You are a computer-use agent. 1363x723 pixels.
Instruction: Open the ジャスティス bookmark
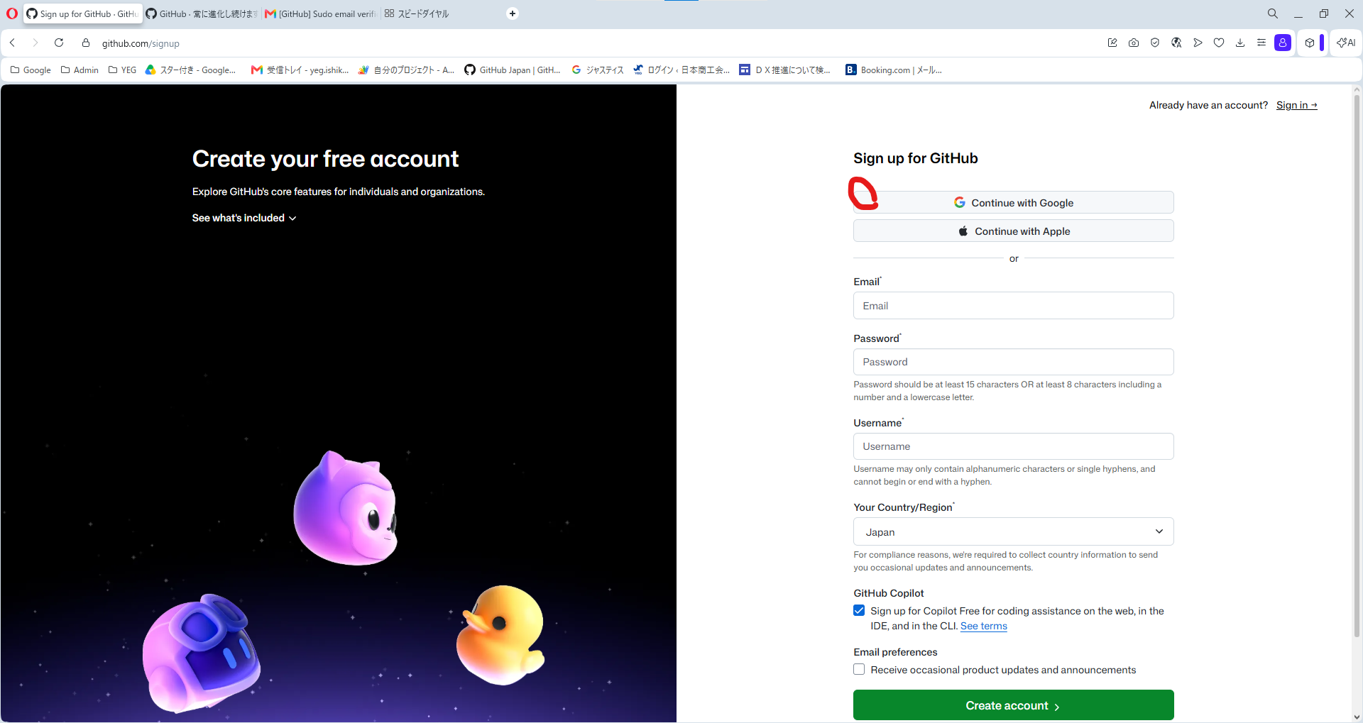coord(598,70)
